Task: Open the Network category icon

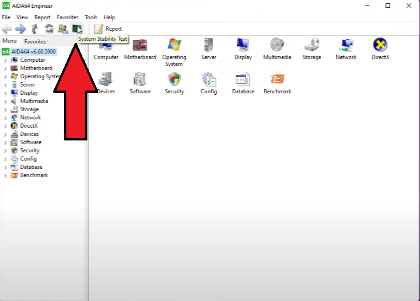Action: pyautogui.click(x=345, y=45)
